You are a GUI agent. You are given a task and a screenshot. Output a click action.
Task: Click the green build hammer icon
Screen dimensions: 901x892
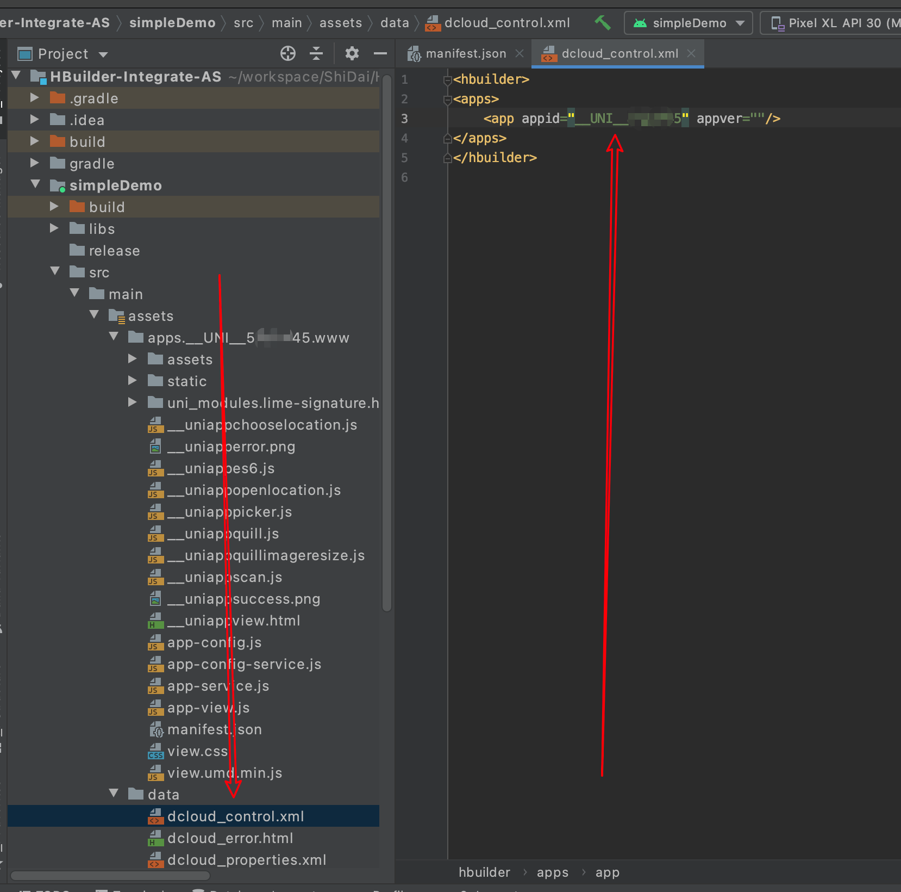(602, 23)
